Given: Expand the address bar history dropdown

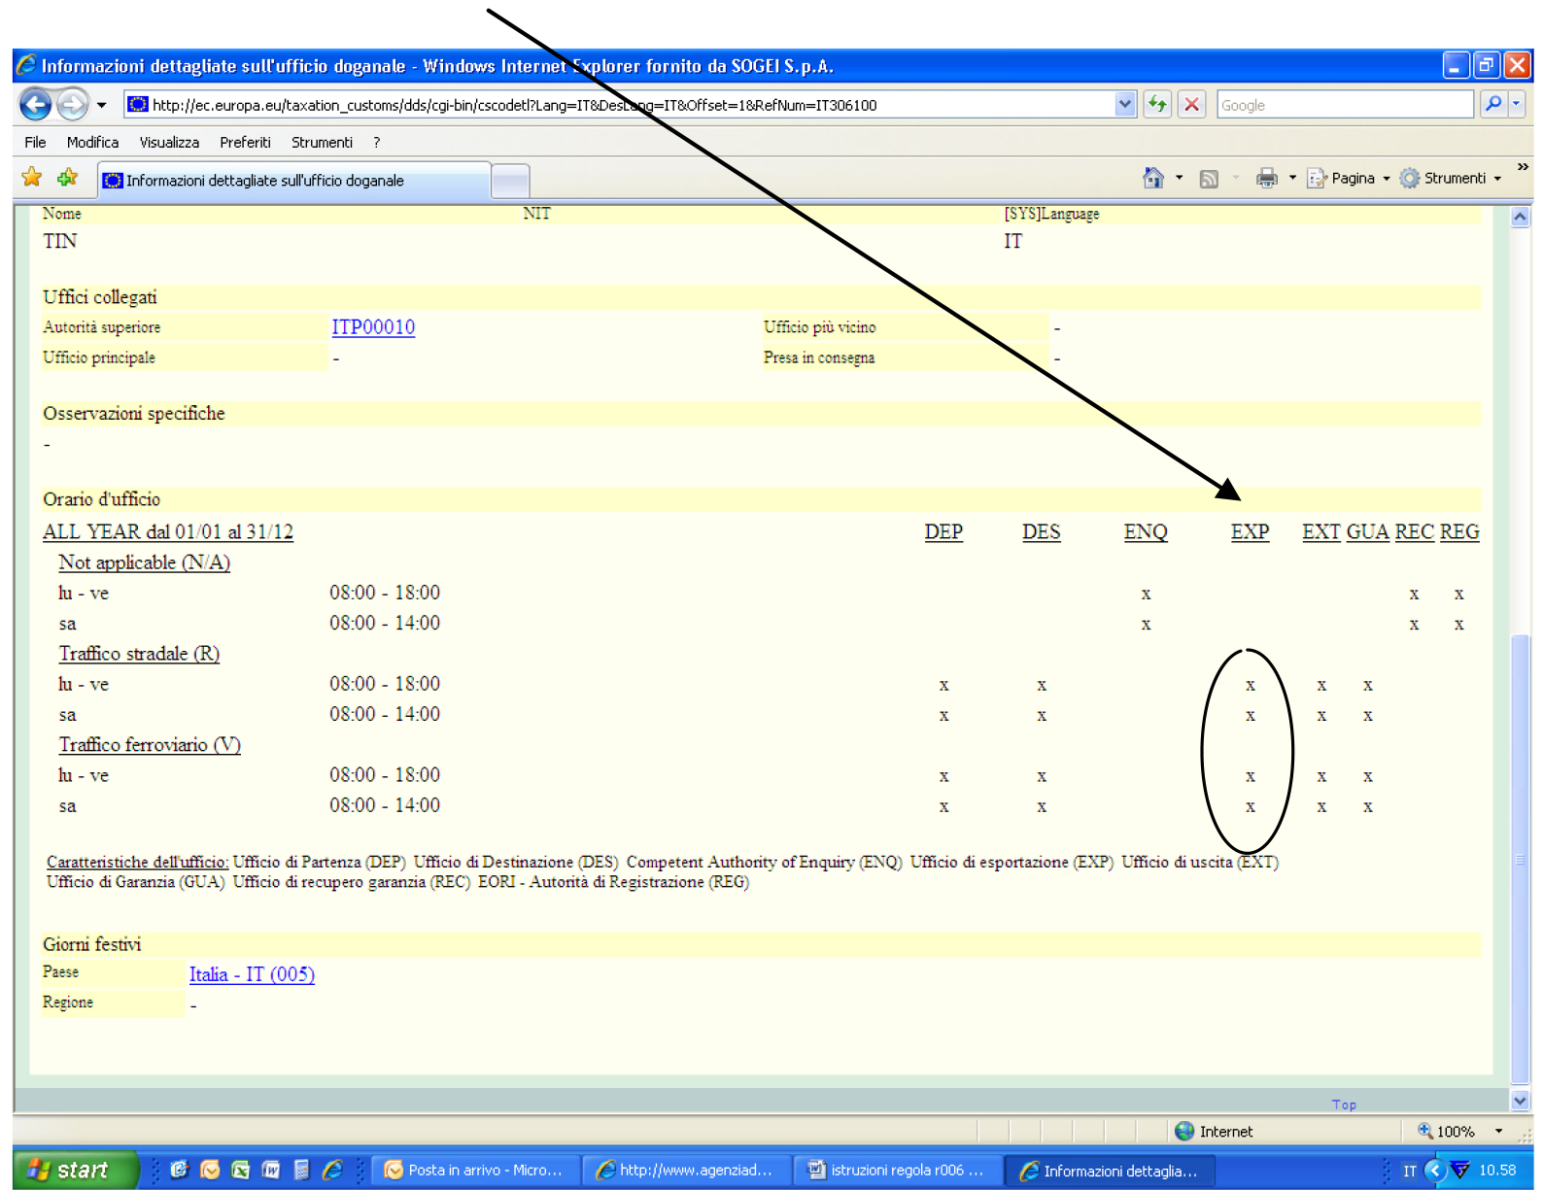Looking at the screenshot, I should click(1124, 104).
